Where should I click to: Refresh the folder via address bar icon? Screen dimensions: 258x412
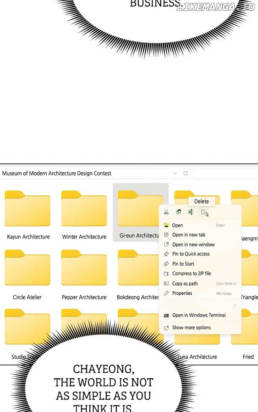click(185, 173)
